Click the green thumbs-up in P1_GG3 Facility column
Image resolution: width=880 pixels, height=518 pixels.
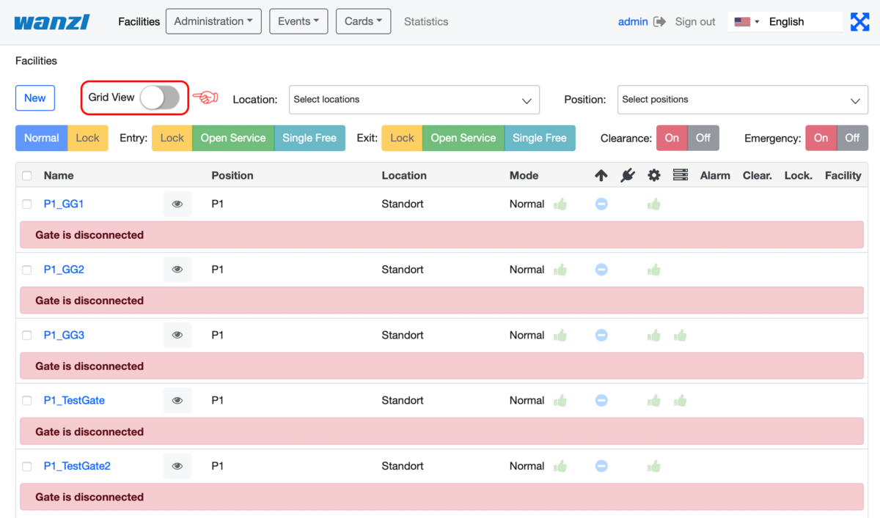[x=680, y=335]
